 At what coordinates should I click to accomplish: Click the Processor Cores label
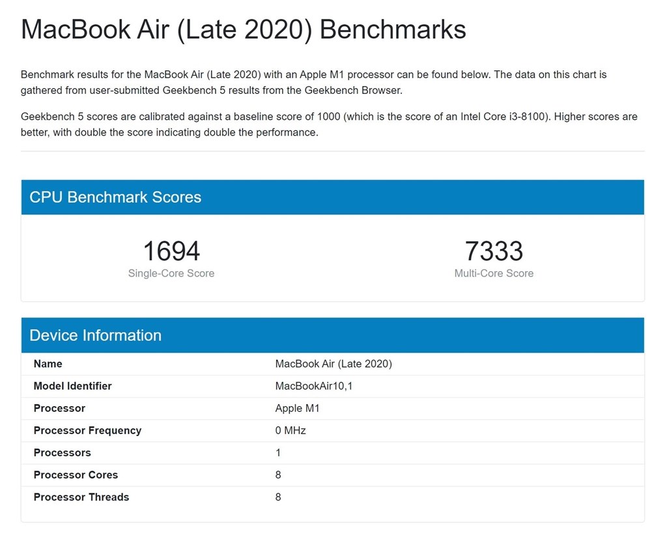76,475
